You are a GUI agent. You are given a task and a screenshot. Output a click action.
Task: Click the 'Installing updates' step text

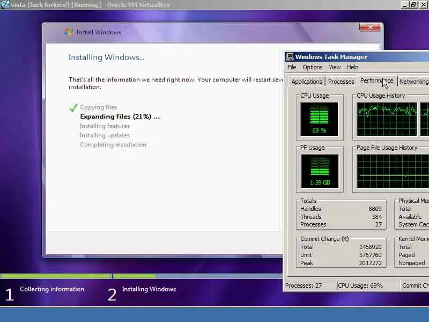coord(105,135)
